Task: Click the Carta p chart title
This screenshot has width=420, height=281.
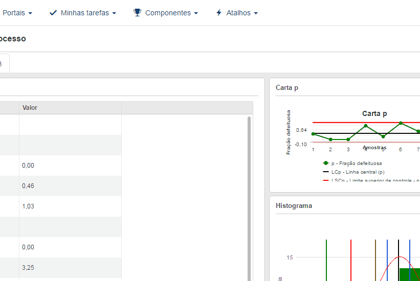Action: click(374, 113)
